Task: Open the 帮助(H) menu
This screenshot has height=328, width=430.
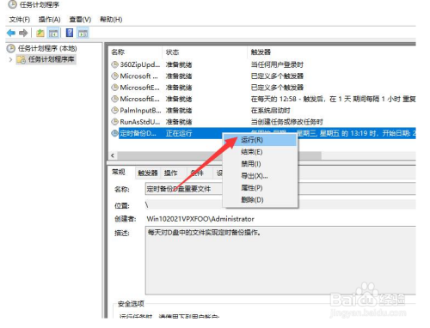Action: click(111, 20)
